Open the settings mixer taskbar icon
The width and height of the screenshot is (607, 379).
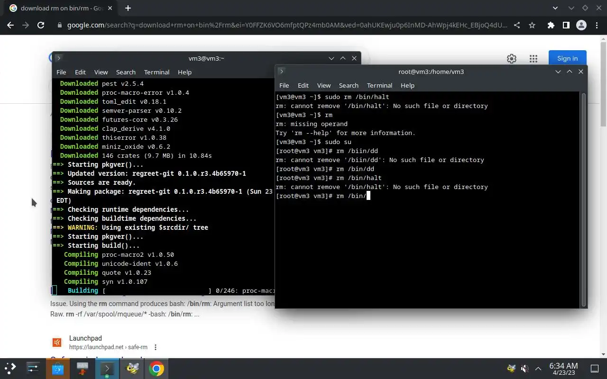click(33, 368)
